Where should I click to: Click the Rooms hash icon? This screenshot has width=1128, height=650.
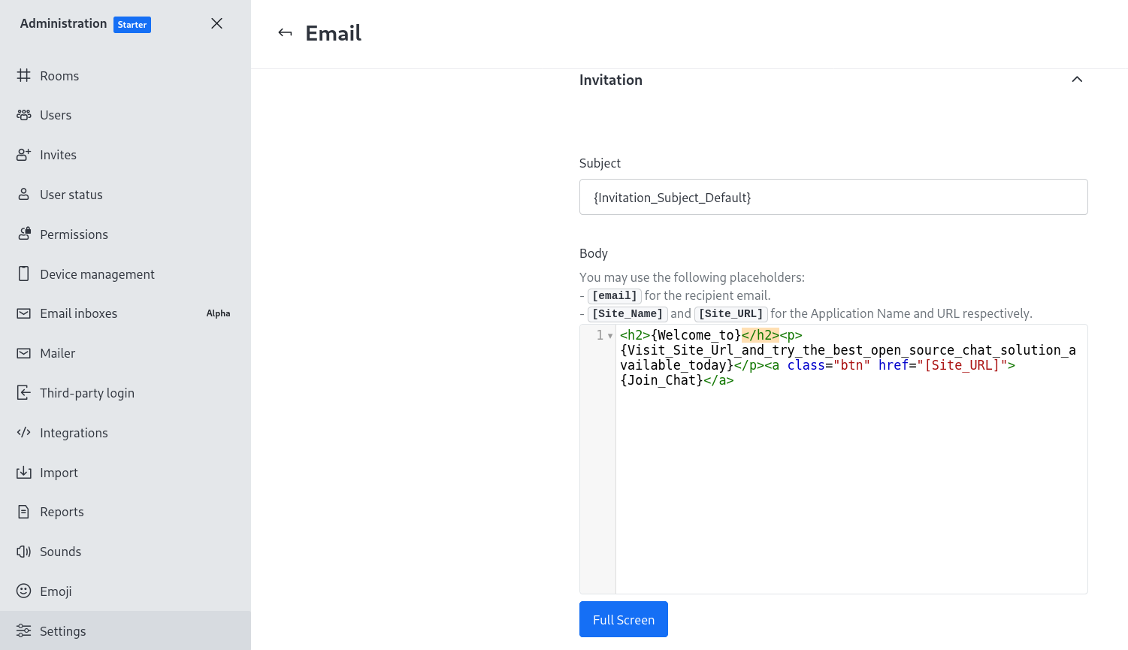(24, 75)
